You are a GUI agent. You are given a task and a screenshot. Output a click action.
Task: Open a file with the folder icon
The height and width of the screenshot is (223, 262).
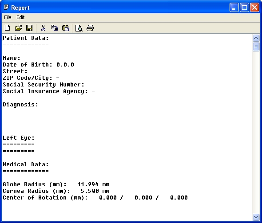tap(18, 28)
